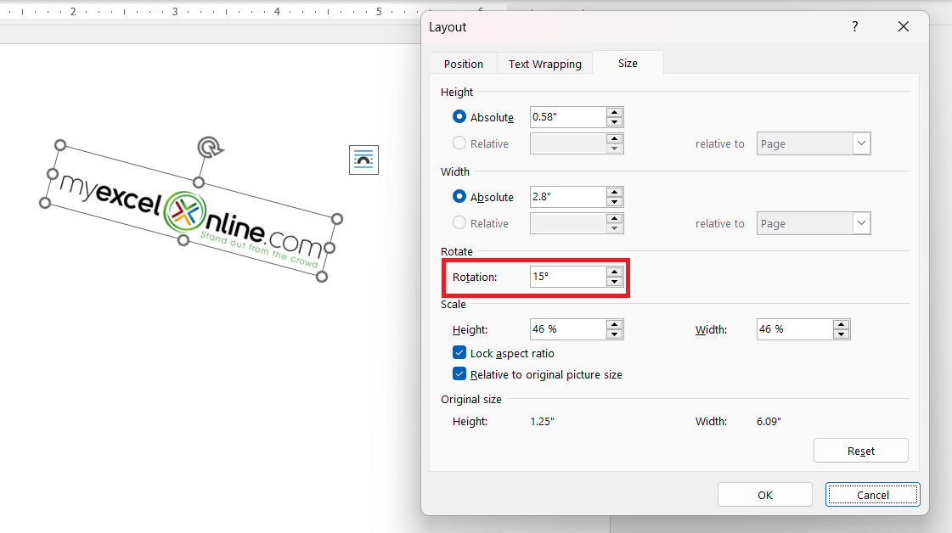Image resolution: width=952 pixels, height=533 pixels.
Task: Decrease Absolute height with down spinner arrow
Action: [615, 122]
